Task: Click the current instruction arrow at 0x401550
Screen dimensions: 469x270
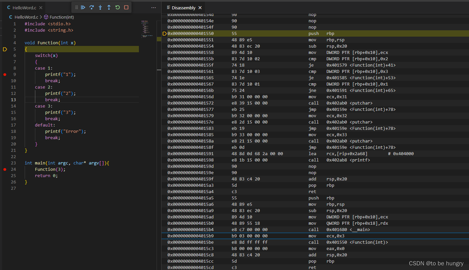Action: point(165,34)
